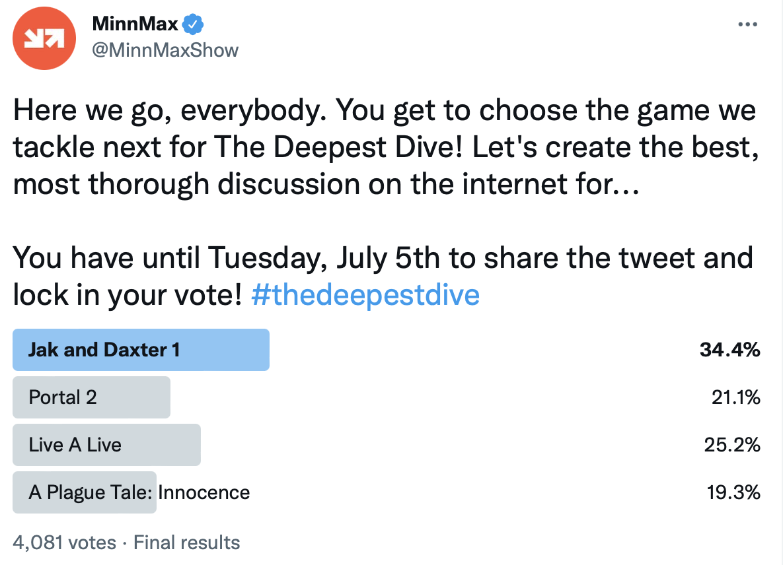The height and width of the screenshot is (565, 783).
Task: Click the July 5th deadline sentence
Action: coord(383,277)
